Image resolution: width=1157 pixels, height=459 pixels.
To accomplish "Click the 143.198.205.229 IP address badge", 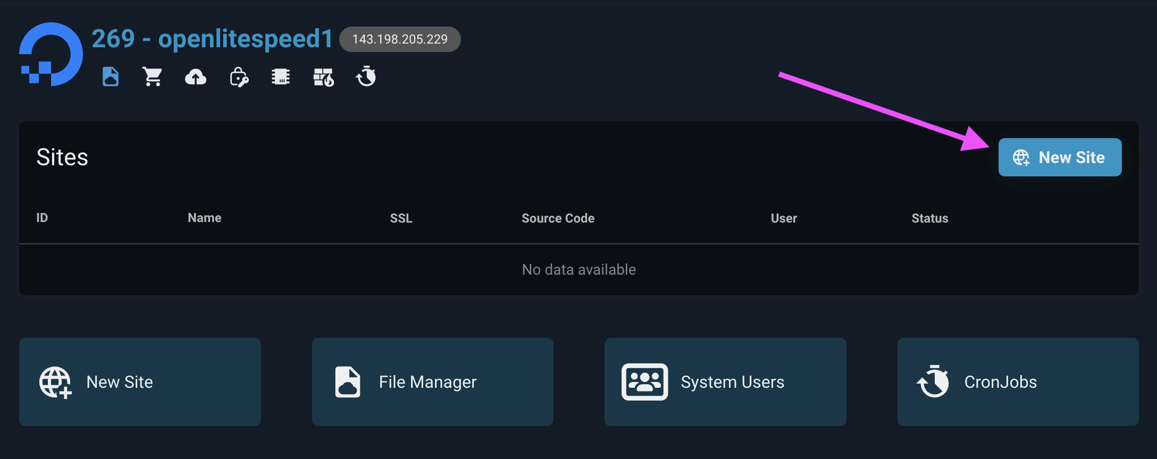I will tap(400, 39).
